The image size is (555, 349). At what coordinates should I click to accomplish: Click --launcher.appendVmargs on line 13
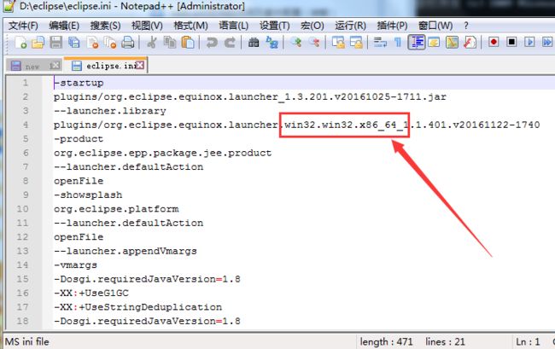(x=126, y=251)
